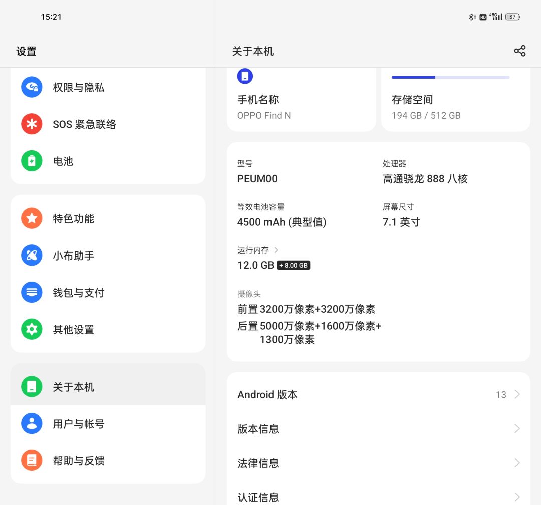This screenshot has width=541, height=505.
Task: Tap the 型号 field label
Action: [x=245, y=164]
